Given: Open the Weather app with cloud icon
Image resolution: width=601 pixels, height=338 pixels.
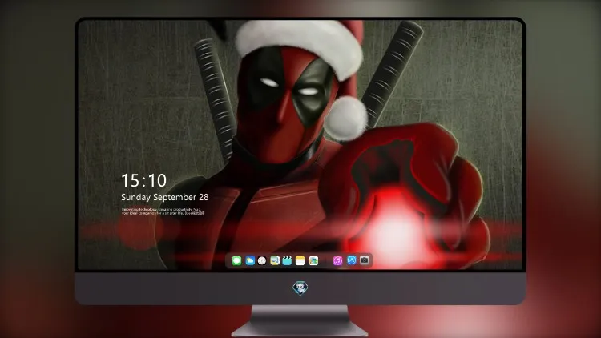Looking at the screenshot, I should (x=250, y=261).
